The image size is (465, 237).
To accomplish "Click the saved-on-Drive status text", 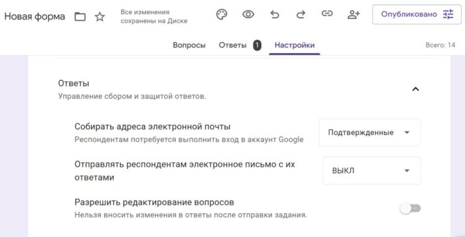I will [154, 17].
